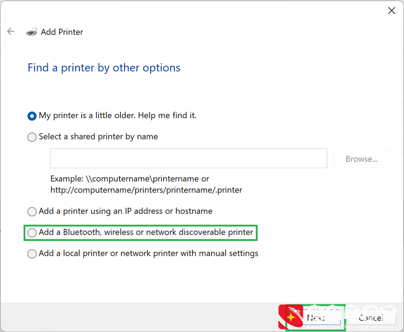The height and width of the screenshot is (332, 404).
Task: Click the 'Example: \\computername\printername or' text
Action: pos(130,178)
